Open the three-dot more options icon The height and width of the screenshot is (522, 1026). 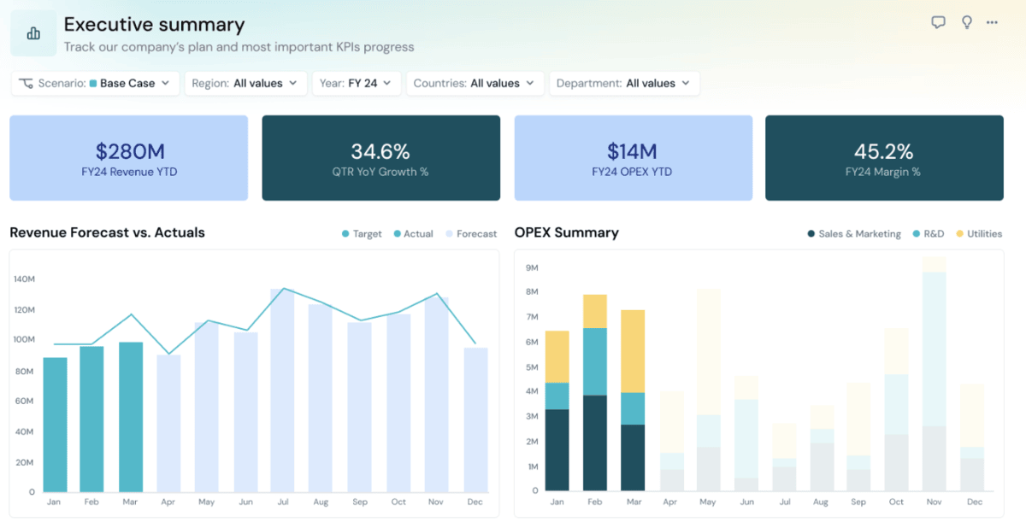[994, 22]
